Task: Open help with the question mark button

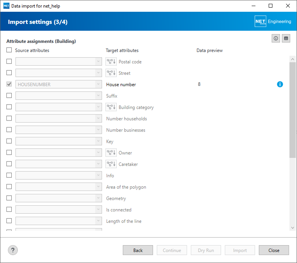Action: 13,250
